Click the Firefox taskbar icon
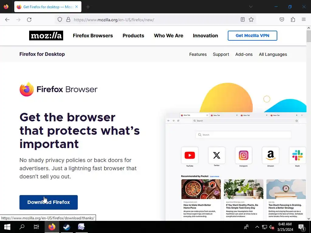311x233 pixels. pos(52,227)
